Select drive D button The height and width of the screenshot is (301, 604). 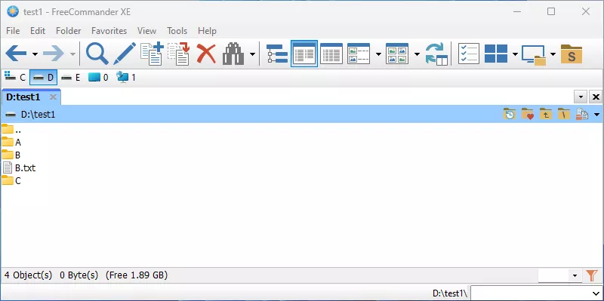43,78
